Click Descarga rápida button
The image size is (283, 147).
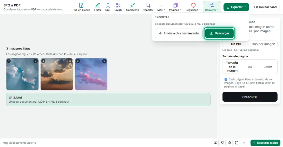(265, 143)
